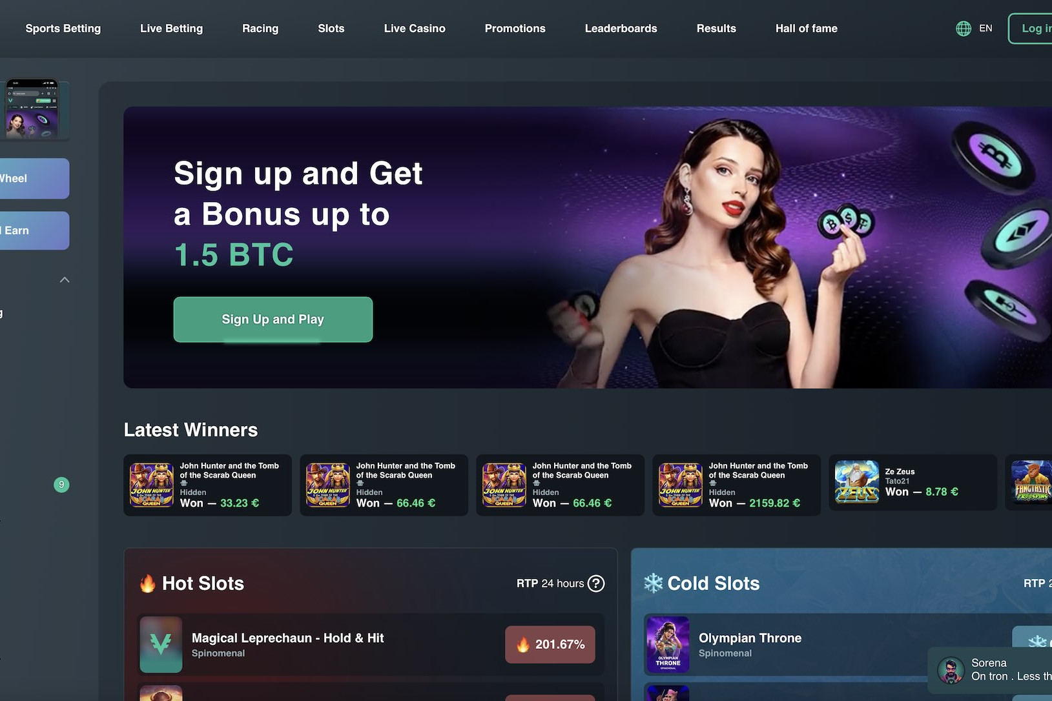Collapse the sidebar section using the chevron

coord(65,279)
